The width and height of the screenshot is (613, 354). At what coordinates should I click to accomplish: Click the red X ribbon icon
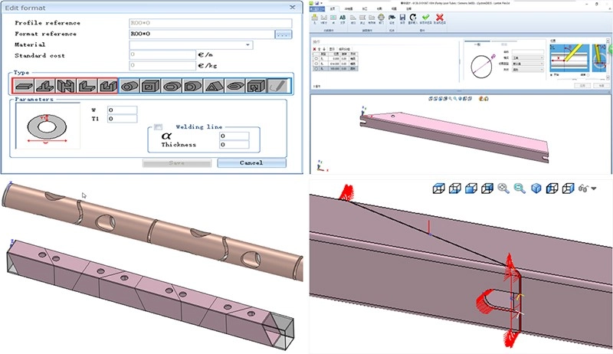pyautogui.click(x=440, y=17)
